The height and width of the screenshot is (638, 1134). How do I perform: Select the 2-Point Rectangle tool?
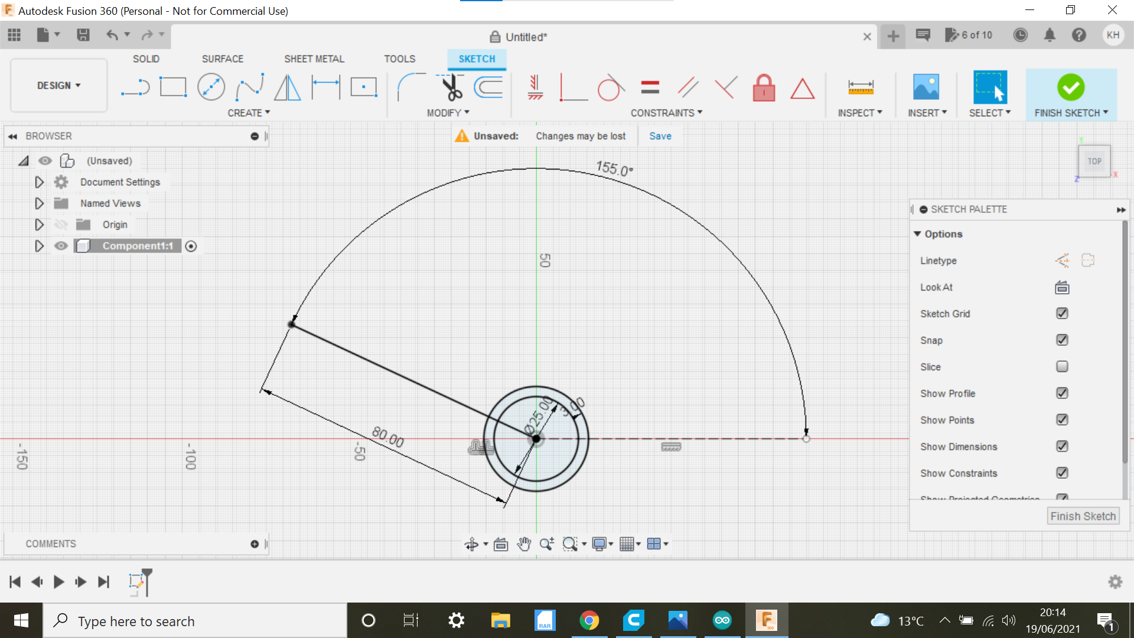tap(173, 86)
